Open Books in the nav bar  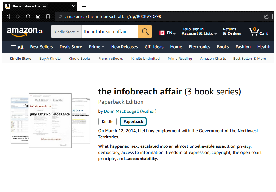pyautogui.click(x=223, y=47)
